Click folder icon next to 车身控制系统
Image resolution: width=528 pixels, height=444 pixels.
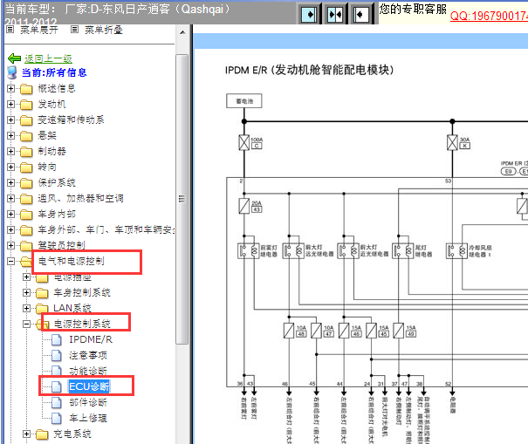[42, 293]
